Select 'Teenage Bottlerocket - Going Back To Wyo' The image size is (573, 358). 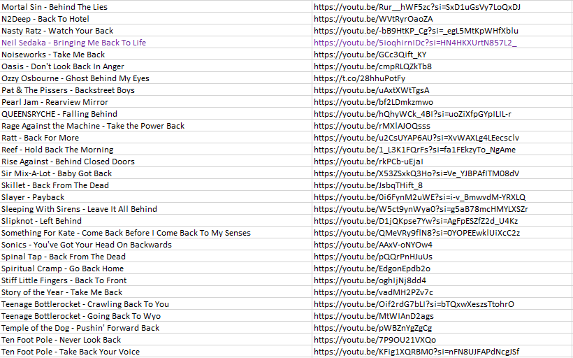[156, 315]
